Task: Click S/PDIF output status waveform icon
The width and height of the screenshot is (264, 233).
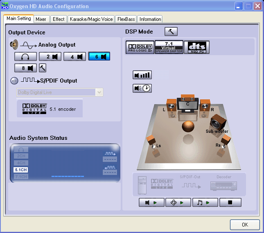Action: [x=110, y=153]
